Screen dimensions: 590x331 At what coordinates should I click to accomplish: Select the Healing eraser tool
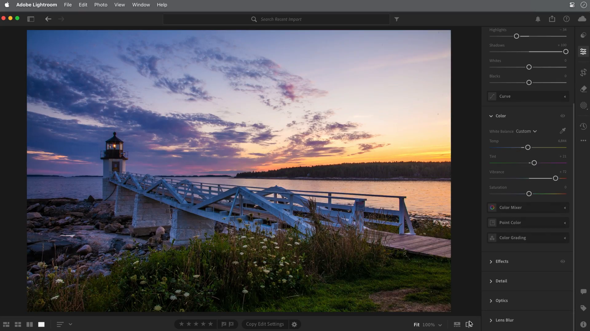pos(583,89)
